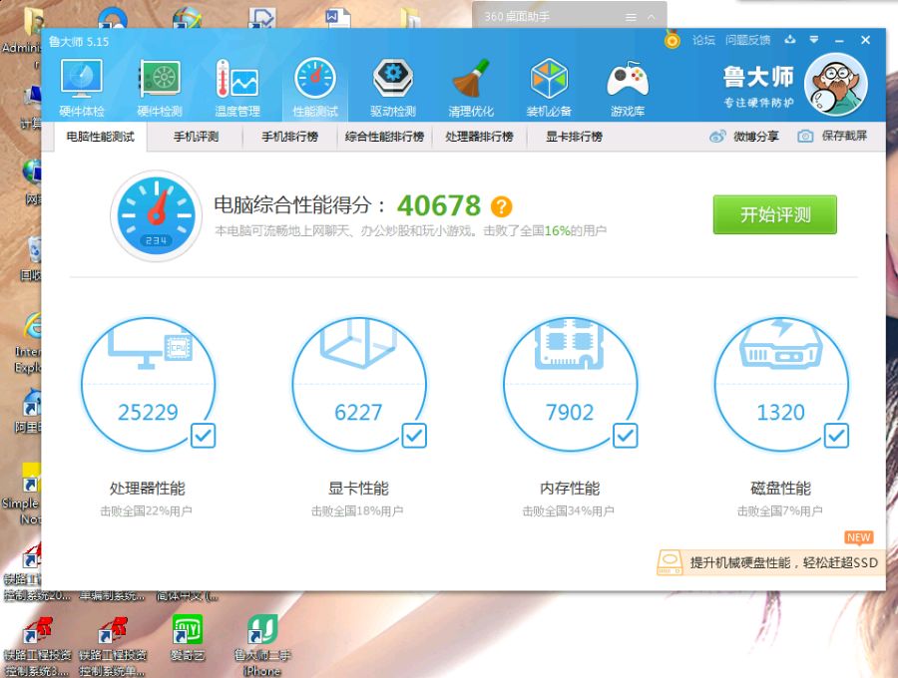
Task: Switch to 显卡排行榜 tab
Action: tap(574, 137)
